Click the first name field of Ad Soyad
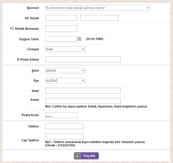 click(x=61, y=18)
